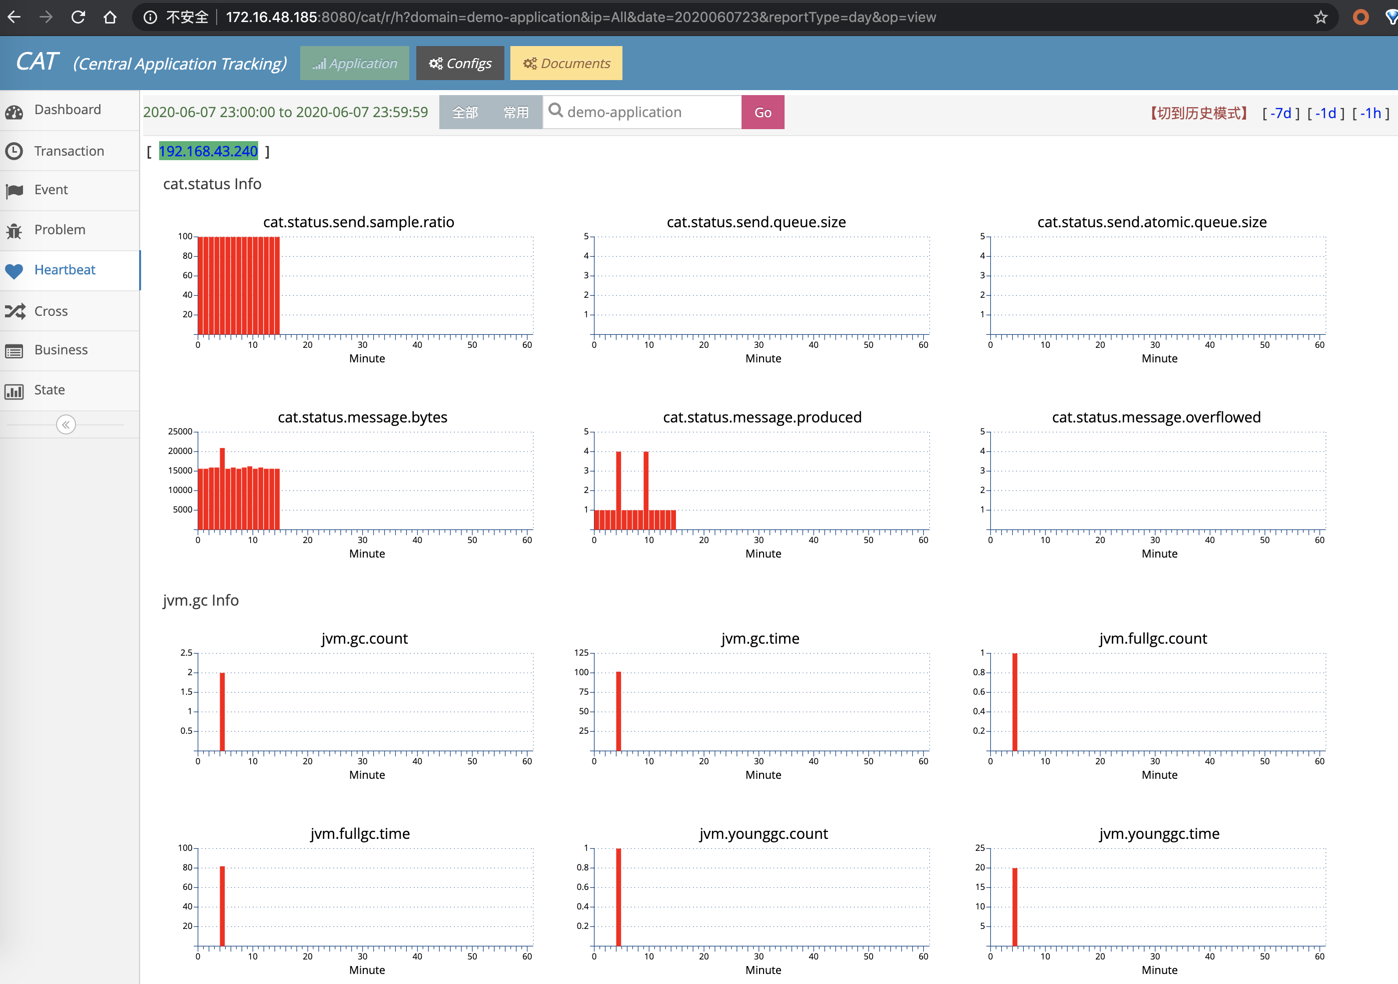The image size is (1398, 984).
Task: Toggle the 常用 domain filter
Action: pyautogui.click(x=516, y=113)
